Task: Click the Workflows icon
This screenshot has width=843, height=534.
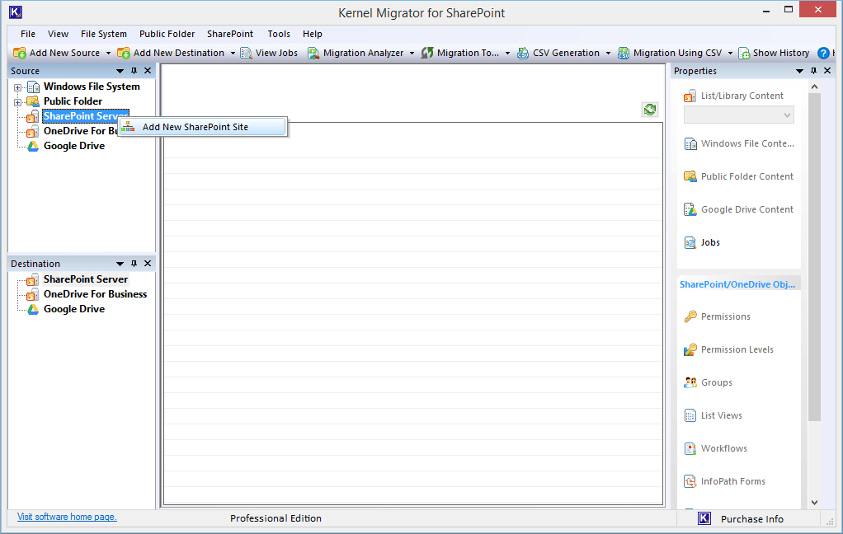Action: [690, 448]
